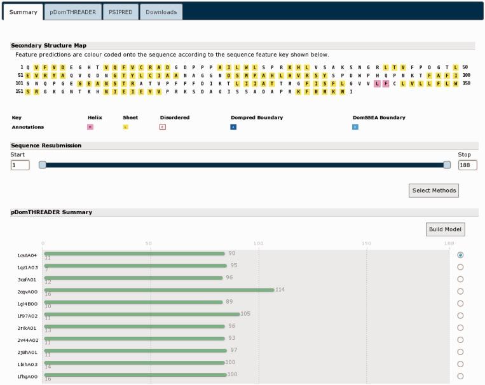Click the green alignment bar for 2cqvA00
Viewport: 485px width, 385px height.
coord(159,290)
